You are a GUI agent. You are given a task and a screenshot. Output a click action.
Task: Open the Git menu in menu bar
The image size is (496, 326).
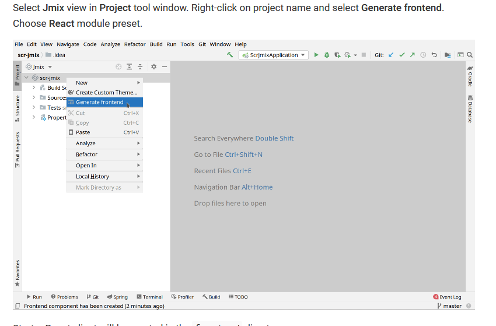click(202, 44)
